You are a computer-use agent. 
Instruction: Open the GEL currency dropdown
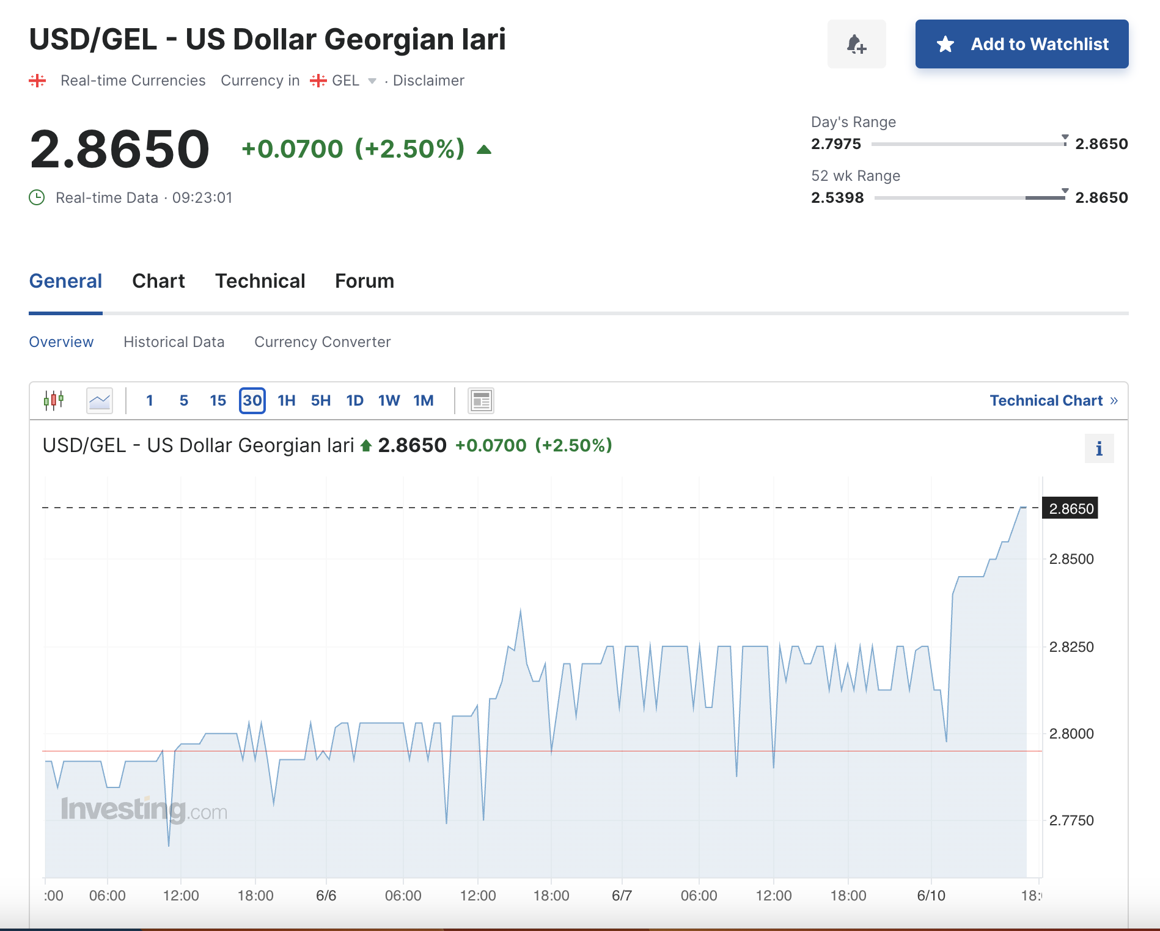pos(372,81)
